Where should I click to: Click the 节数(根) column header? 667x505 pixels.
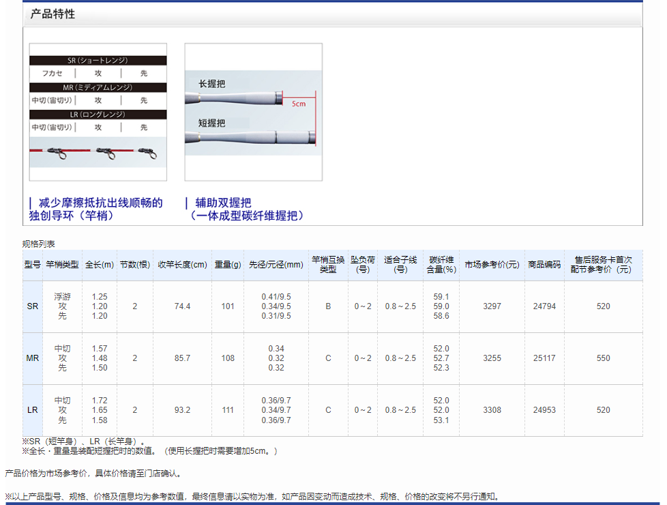(x=135, y=265)
